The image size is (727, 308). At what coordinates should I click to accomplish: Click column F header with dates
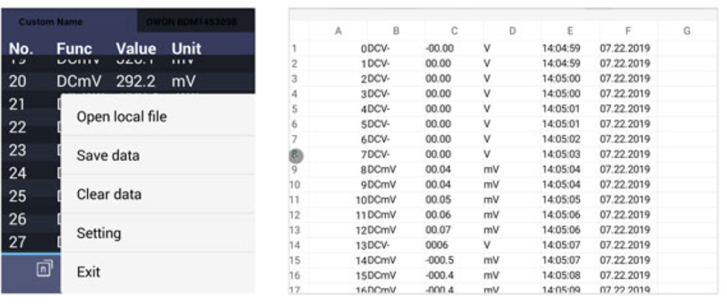point(628,31)
